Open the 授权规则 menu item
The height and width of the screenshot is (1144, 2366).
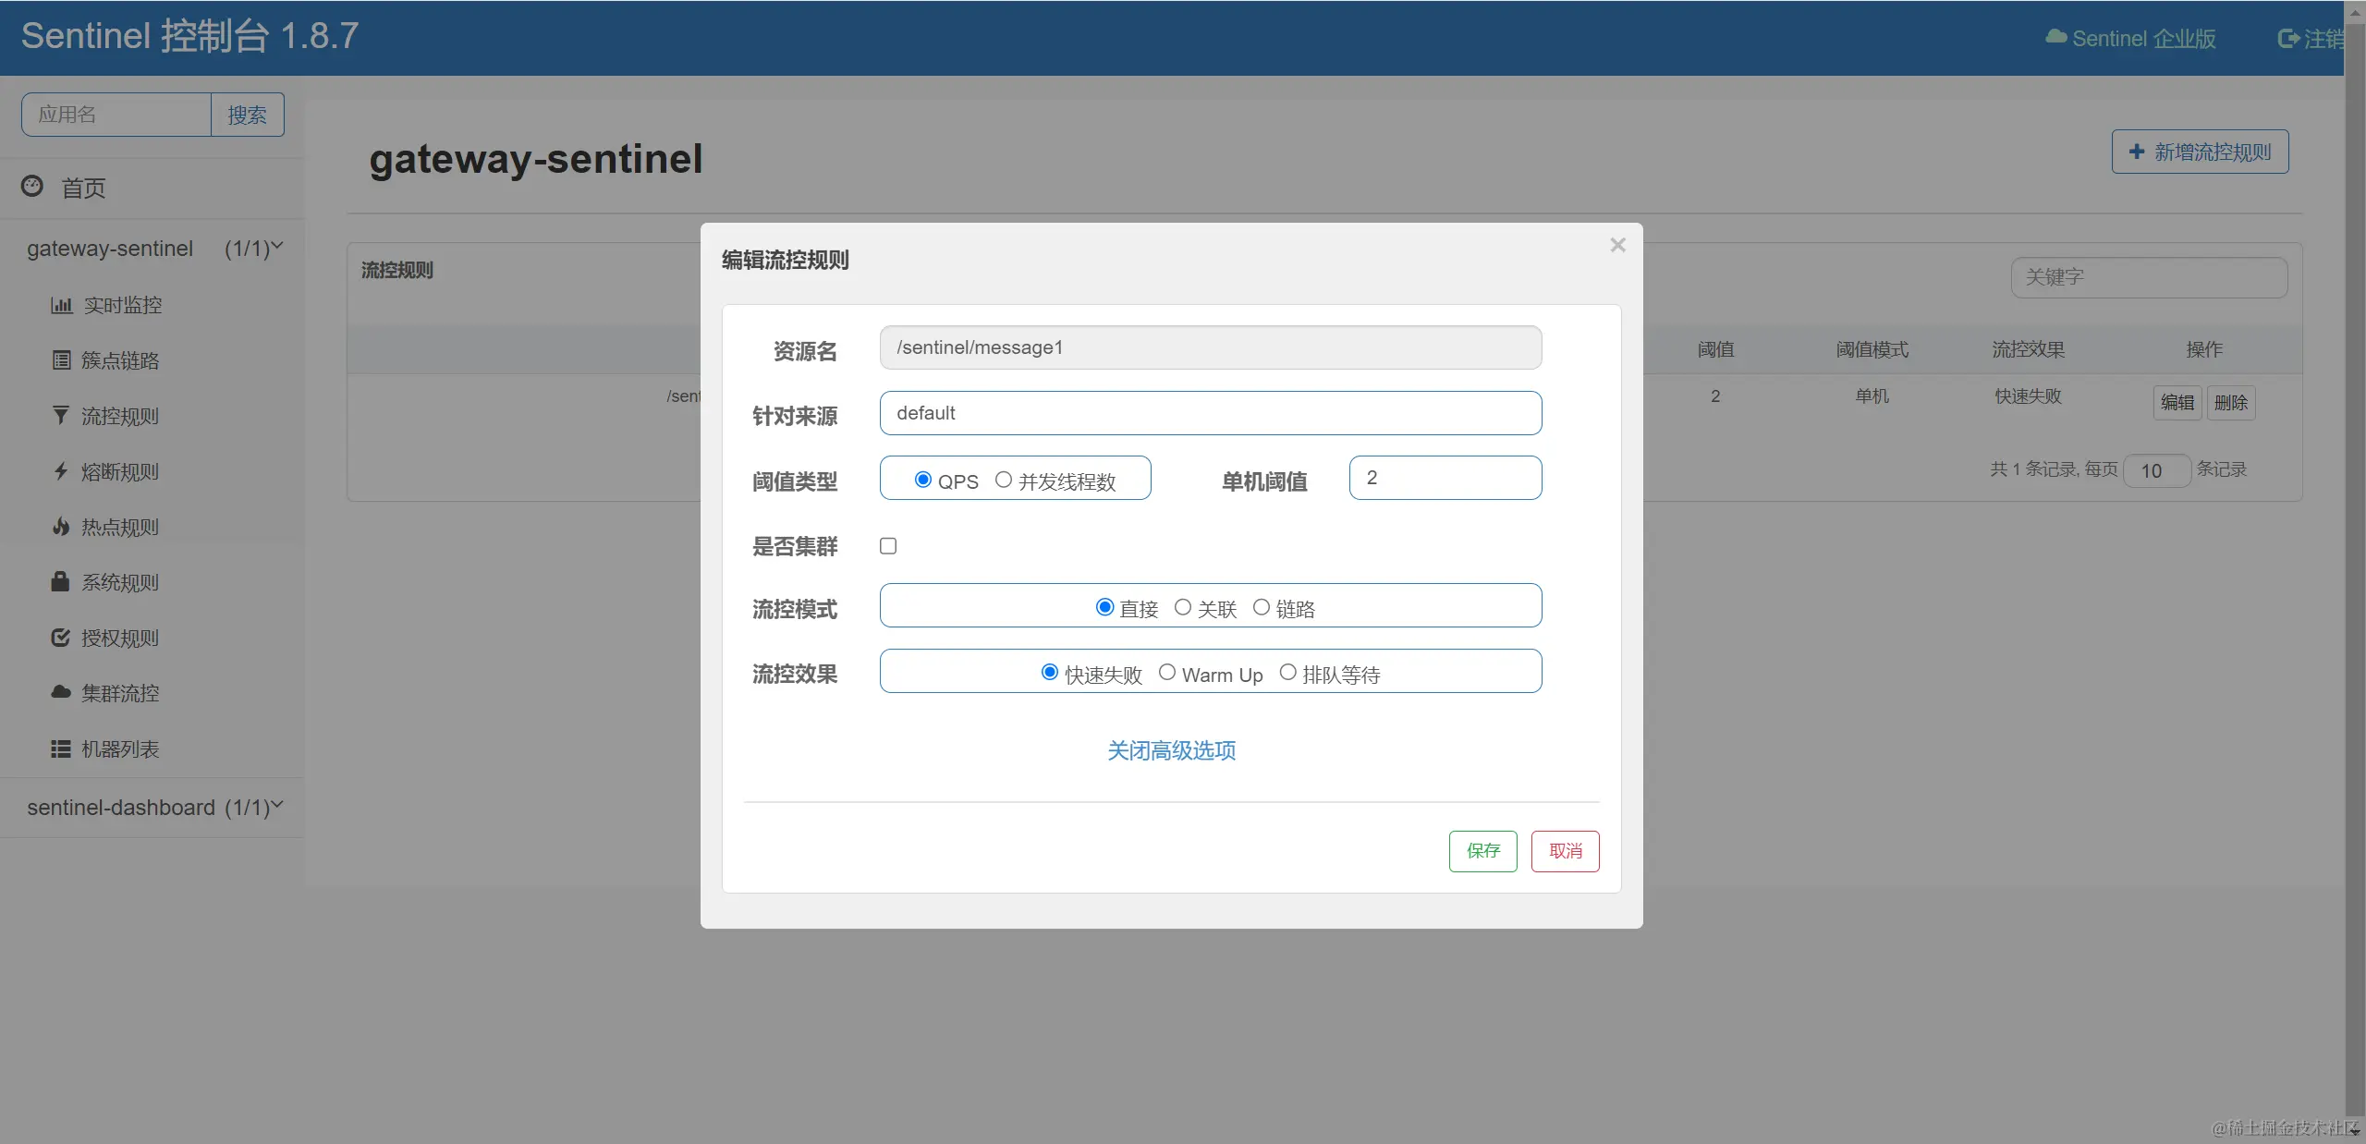(120, 638)
